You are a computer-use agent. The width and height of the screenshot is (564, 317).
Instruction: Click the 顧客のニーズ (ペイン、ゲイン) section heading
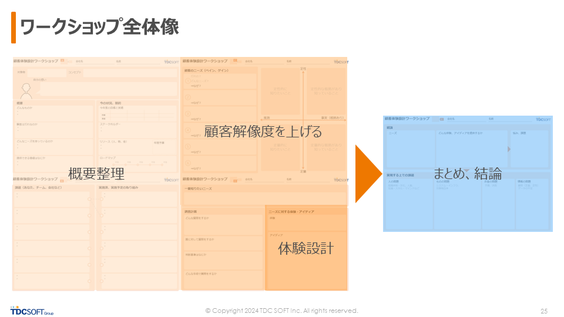pos(207,70)
